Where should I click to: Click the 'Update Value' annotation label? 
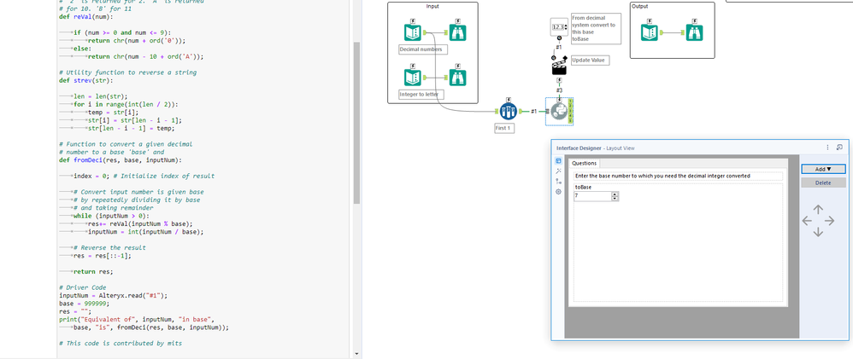[590, 61]
